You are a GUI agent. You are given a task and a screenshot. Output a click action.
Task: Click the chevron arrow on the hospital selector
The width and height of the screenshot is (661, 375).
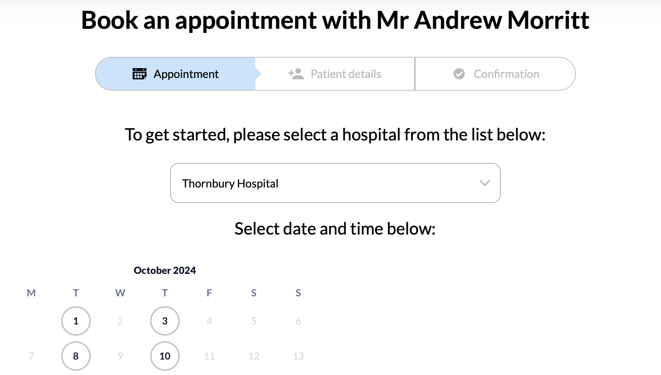click(x=484, y=183)
